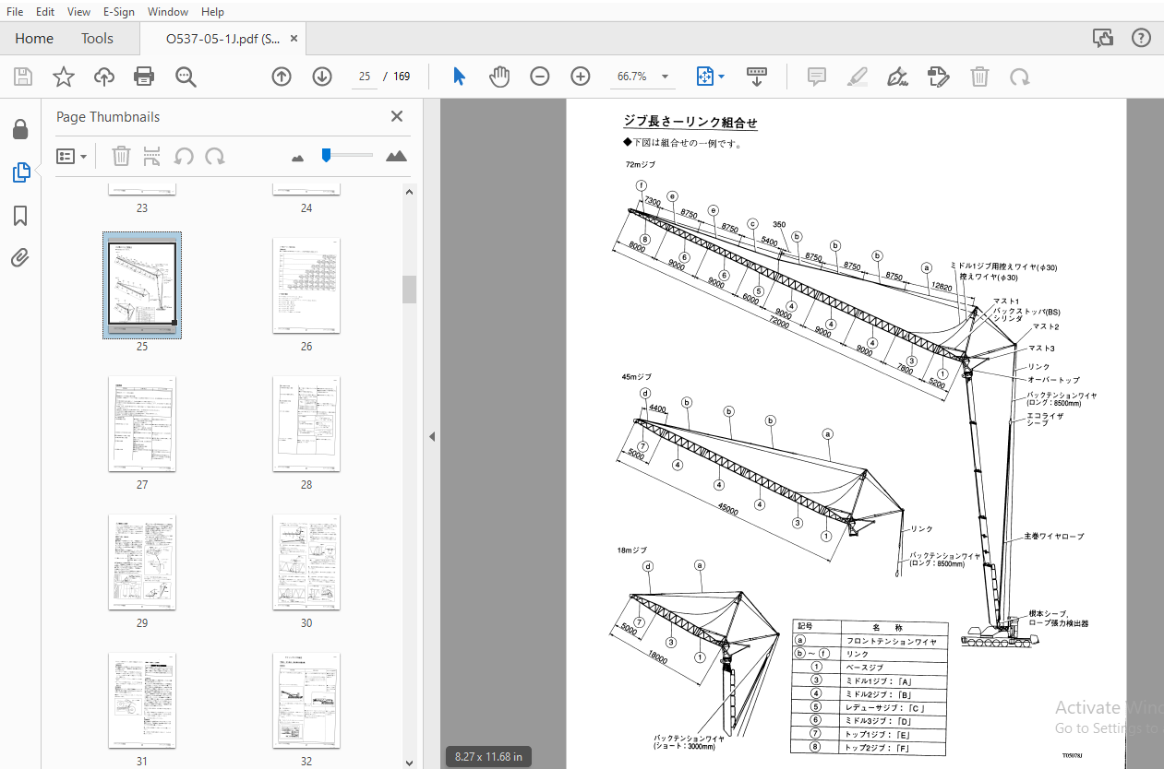Click the page number field showing 25
Screen dimensions: 1164x769
point(365,77)
